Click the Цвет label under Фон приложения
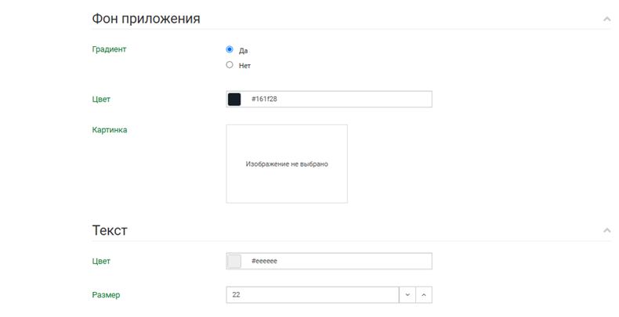 101,99
